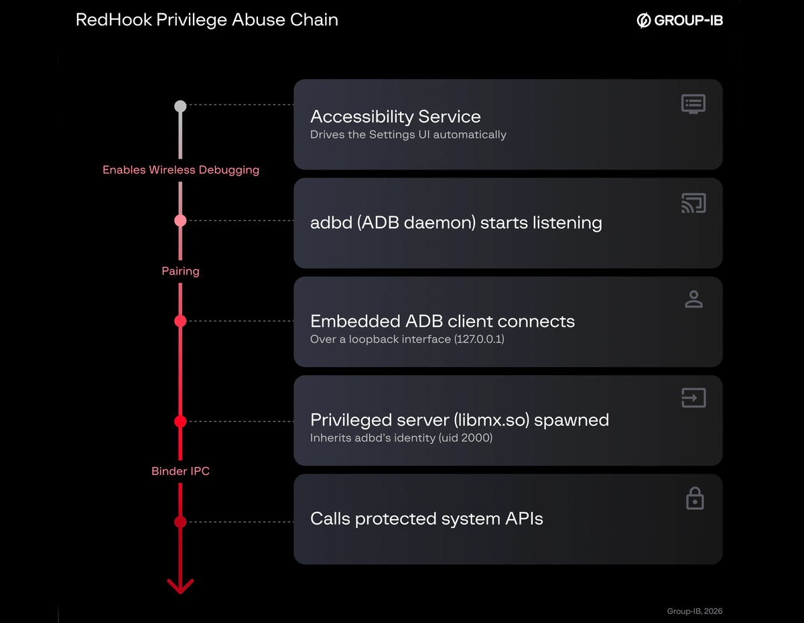Click the Binder IPC step label
Viewport: 804px width, 623px height.
coord(181,472)
